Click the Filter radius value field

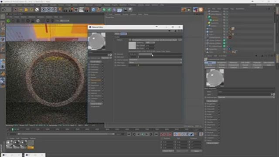[133, 65]
